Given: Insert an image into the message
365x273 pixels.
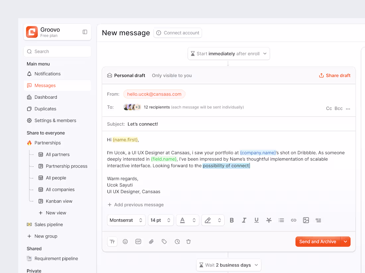Looking at the screenshot, I should click(306, 220).
